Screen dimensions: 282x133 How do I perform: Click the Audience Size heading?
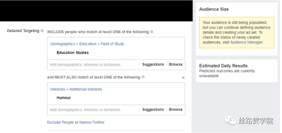[x=214, y=9]
